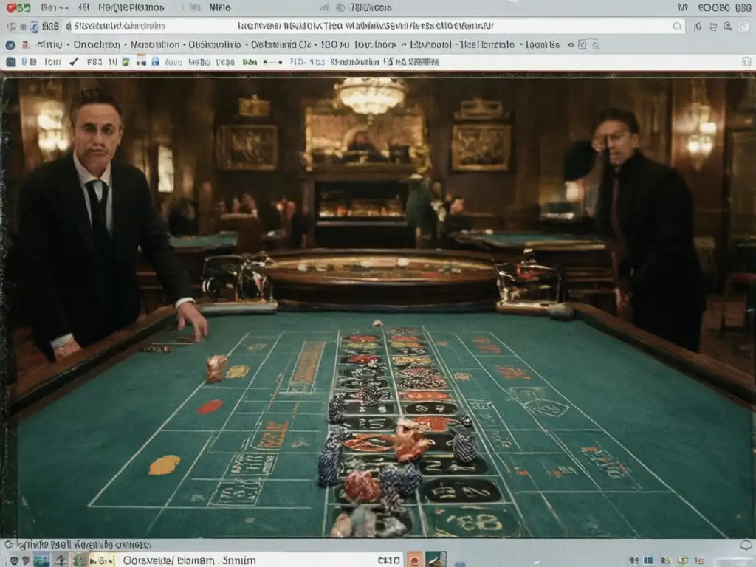Screen dimensions: 756x567
Task: Click the shield icon at the bottom-left corner
Action: (14, 560)
